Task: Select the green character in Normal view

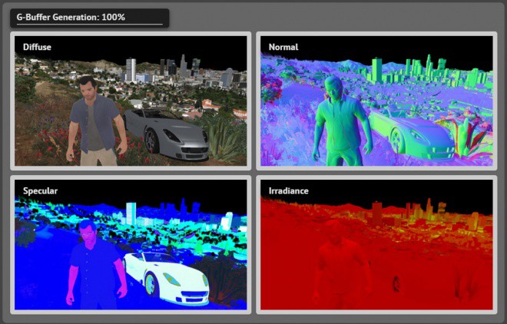Action: [343, 121]
